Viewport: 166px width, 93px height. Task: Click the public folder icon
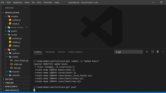(x=9, y=31)
